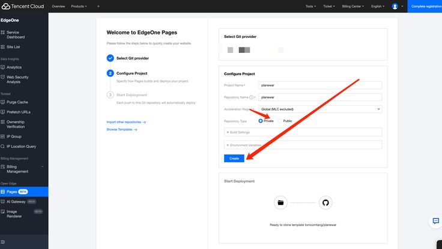Click the Project Name input field

coord(320,85)
